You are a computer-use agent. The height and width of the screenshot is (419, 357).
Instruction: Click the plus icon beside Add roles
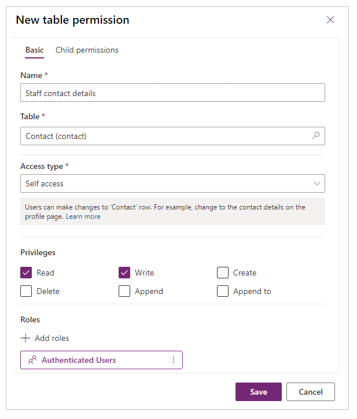click(25, 338)
